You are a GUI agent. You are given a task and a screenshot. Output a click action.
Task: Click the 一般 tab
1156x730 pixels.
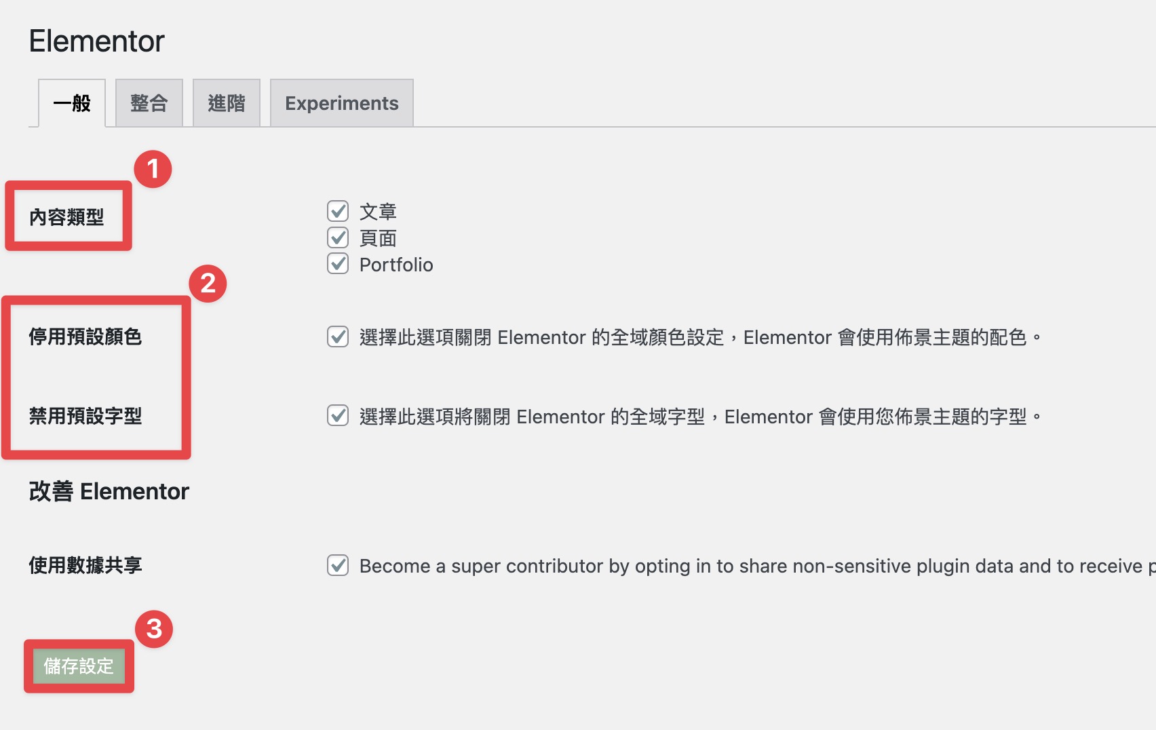coord(72,103)
